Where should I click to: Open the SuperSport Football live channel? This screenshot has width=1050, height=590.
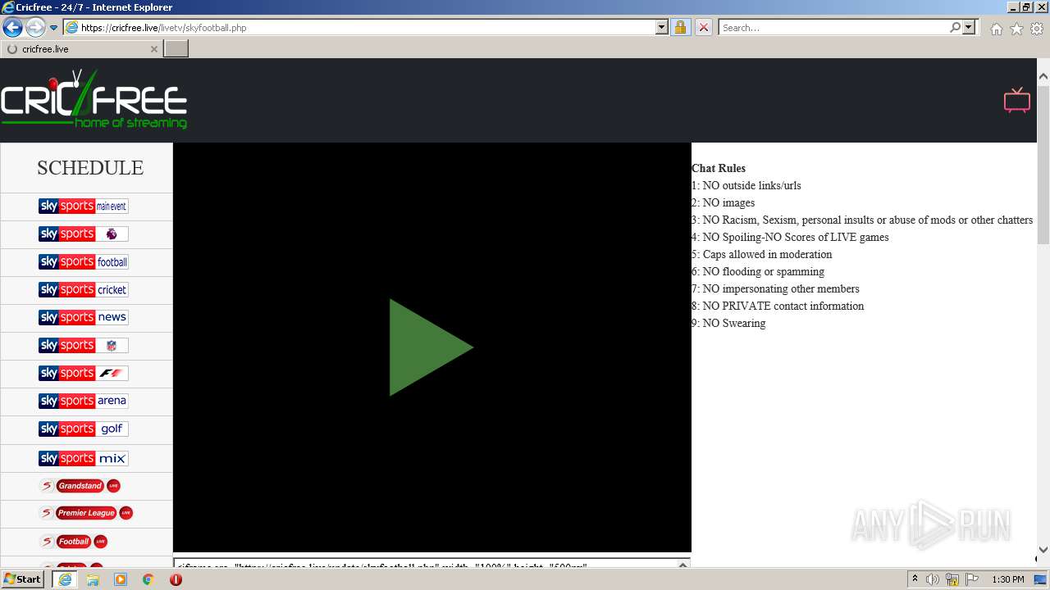[x=74, y=542]
